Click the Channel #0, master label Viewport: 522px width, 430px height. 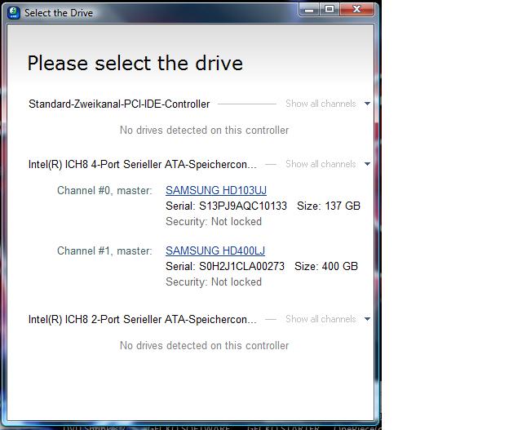pyautogui.click(x=104, y=190)
